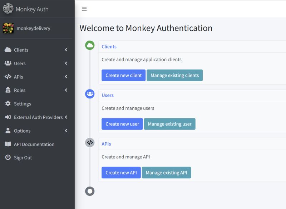
Task: Click the book icon beside API Documentation
Action: (x=8, y=144)
